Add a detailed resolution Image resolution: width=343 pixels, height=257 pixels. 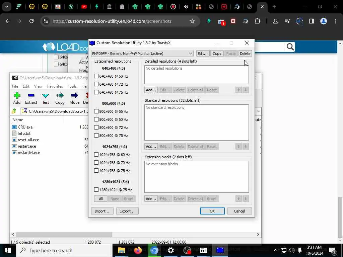click(x=151, y=90)
